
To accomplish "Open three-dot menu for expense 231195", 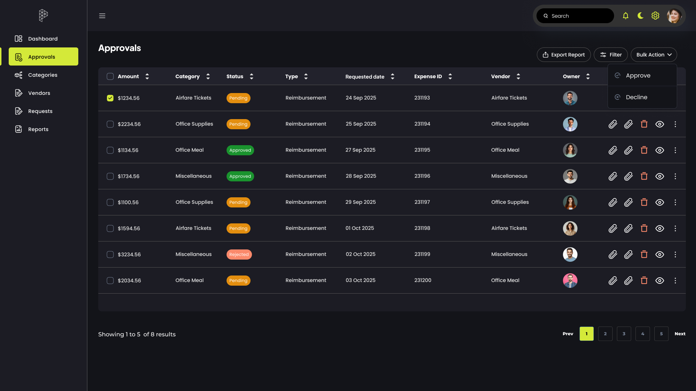I will click(675, 150).
